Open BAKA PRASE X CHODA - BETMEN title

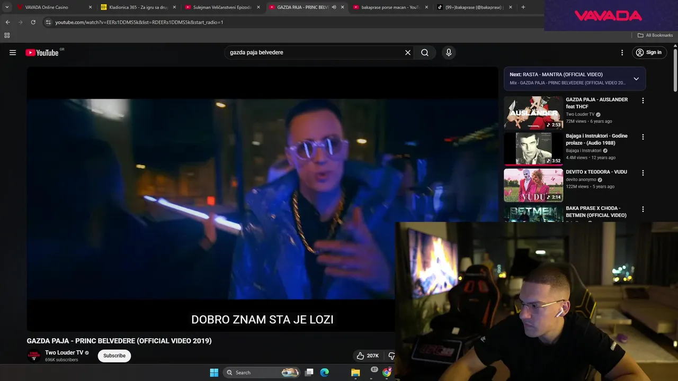tap(596, 212)
